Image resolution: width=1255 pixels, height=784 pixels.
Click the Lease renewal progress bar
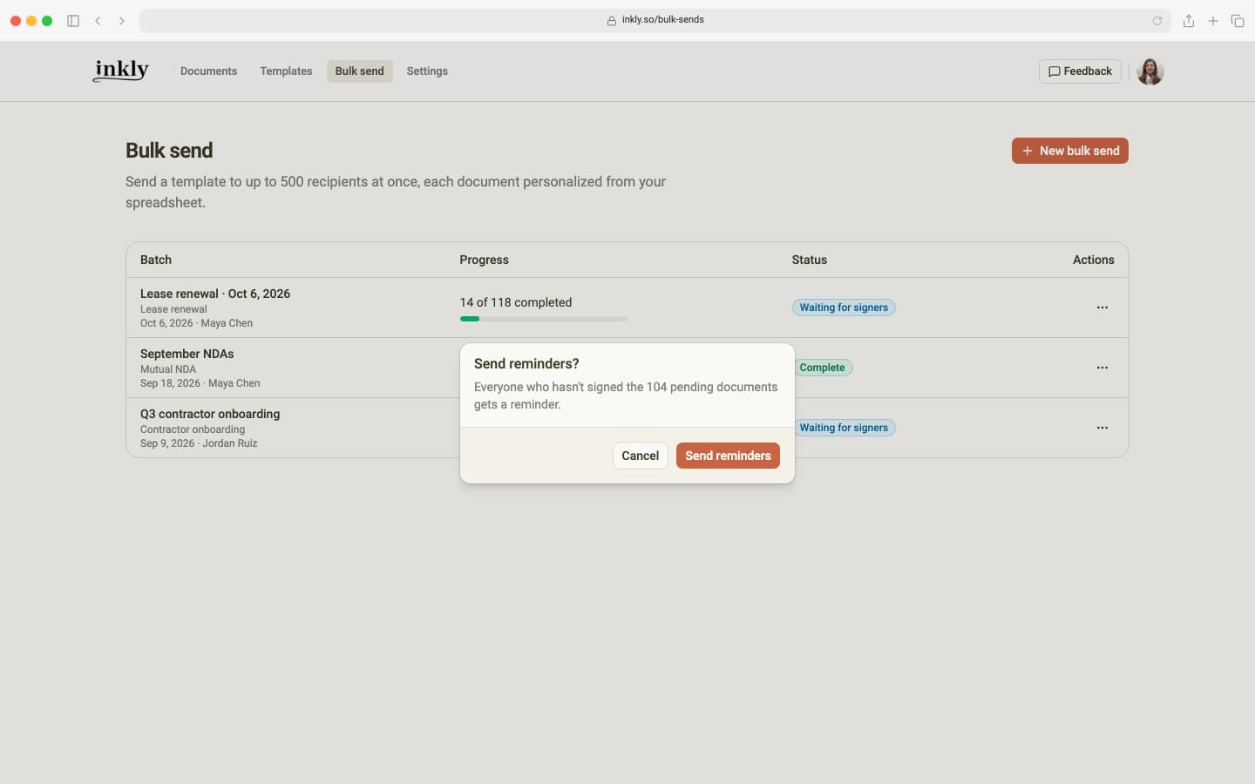tap(544, 319)
